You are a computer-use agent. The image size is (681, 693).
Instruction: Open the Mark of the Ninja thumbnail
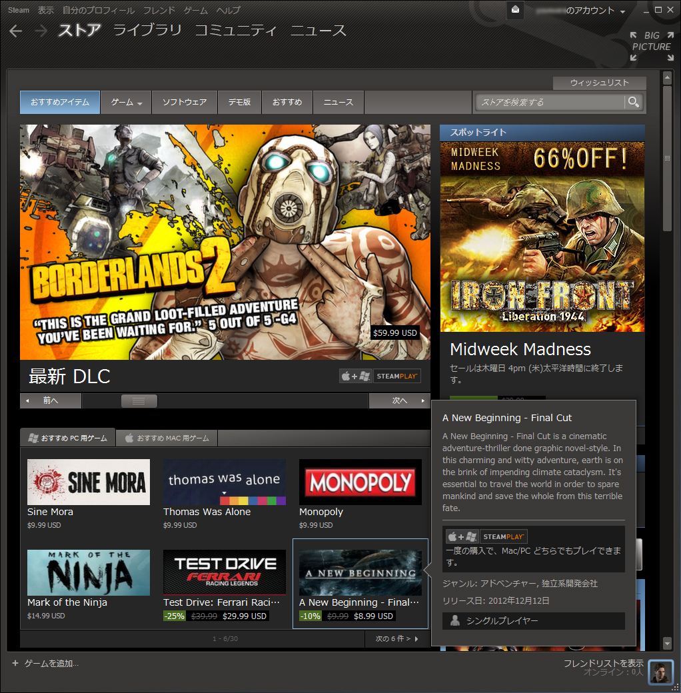pyautogui.click(x=89, y=572)
